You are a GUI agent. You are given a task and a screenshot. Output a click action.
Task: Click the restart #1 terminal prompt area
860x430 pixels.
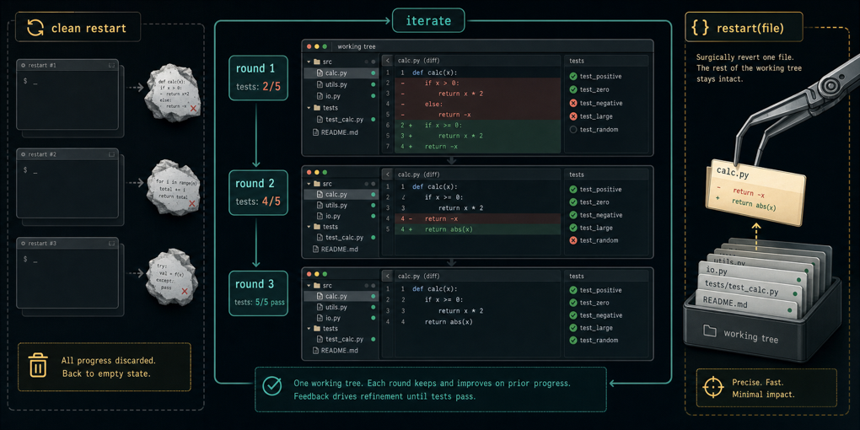coord(67,99)
